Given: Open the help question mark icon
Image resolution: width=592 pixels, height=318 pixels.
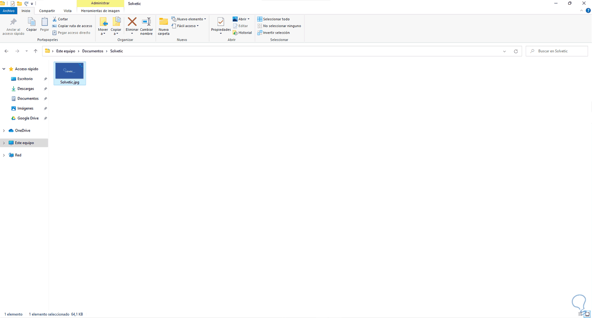Looking at the screenshot, I should pyautogui.click(x=588, y=11).
